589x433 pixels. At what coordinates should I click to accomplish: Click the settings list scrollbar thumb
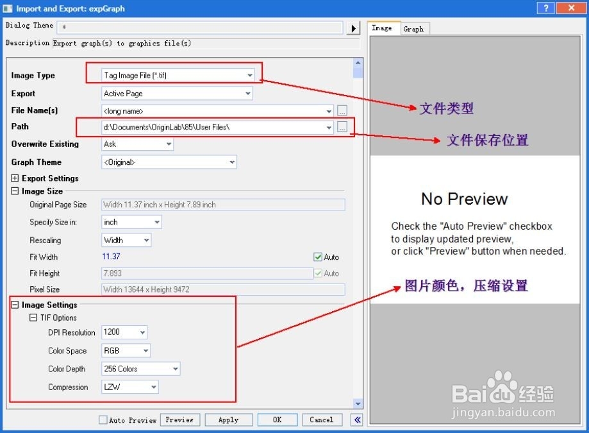click(x=358, y=72)
